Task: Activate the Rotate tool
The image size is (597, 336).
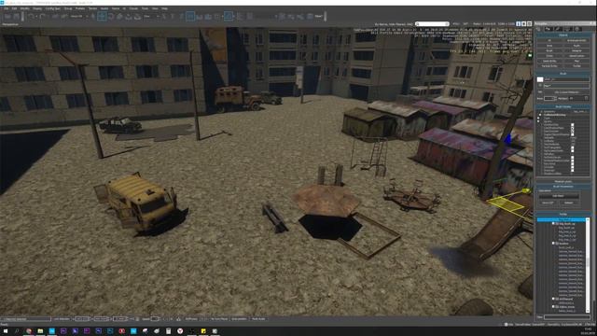Action: [x=111, y=17]
